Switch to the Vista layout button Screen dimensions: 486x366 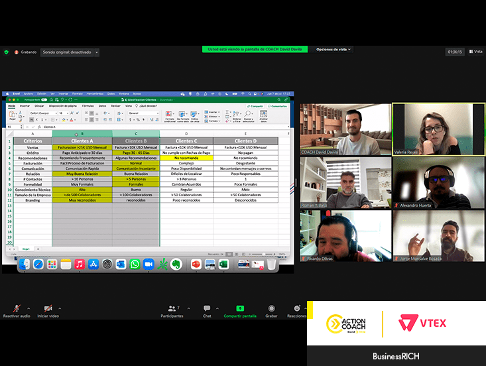click(x=475, y=52)
